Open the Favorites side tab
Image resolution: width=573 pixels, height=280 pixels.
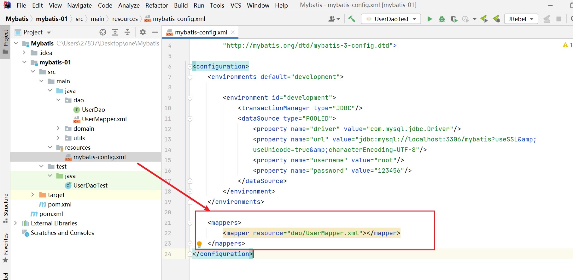(5, 248)
